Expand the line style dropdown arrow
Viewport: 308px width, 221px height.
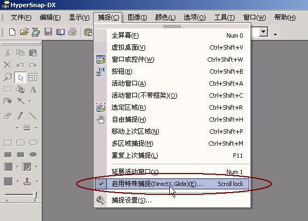point(37,128)
